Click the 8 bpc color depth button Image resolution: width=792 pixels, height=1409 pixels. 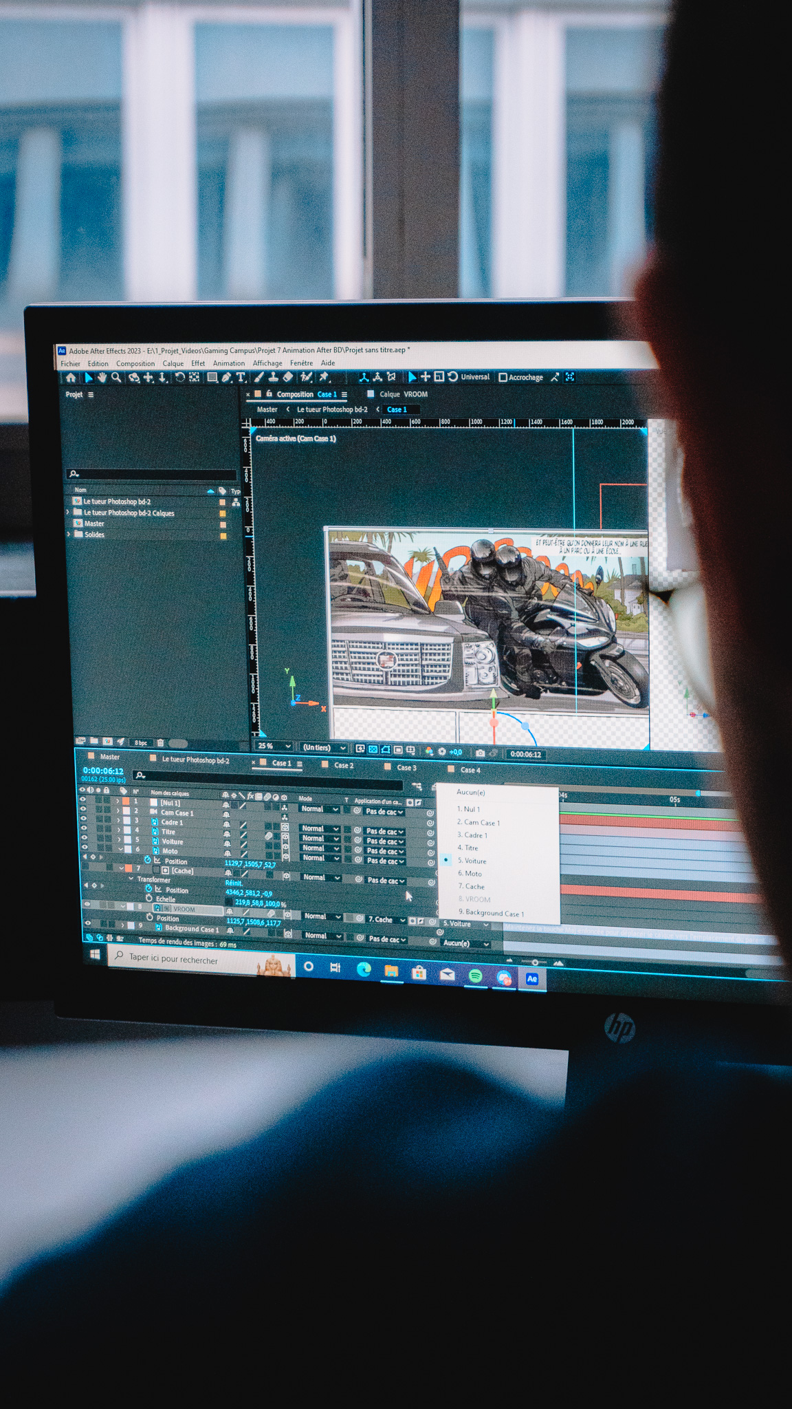coord(141,743)
